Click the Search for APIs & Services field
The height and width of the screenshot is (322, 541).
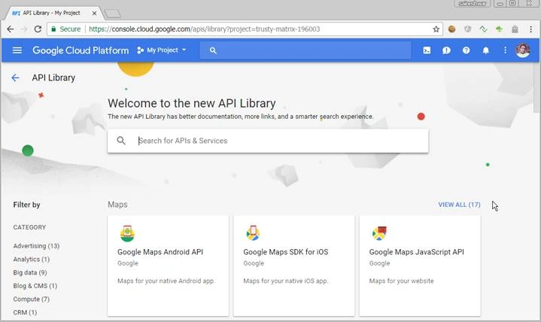point(268,141)
